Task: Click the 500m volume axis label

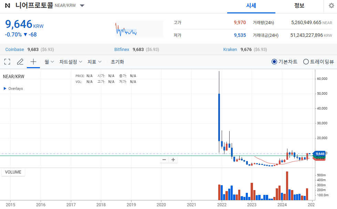Action: pos(321,175)
